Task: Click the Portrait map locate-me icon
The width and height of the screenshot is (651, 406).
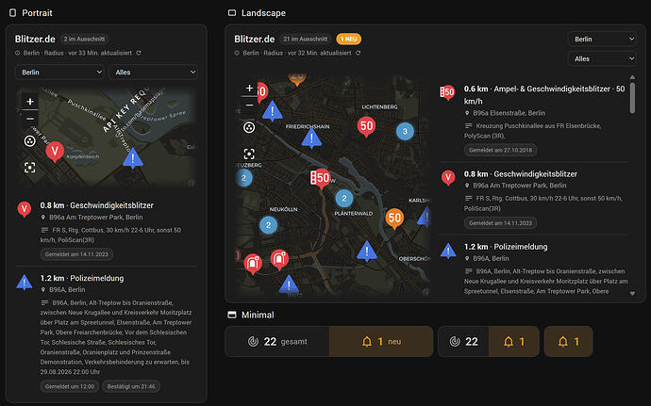Action: point(30,141)
